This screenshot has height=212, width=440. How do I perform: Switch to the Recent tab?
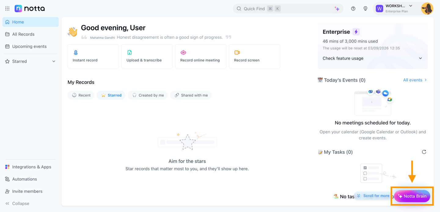click(x=81, y=95)
